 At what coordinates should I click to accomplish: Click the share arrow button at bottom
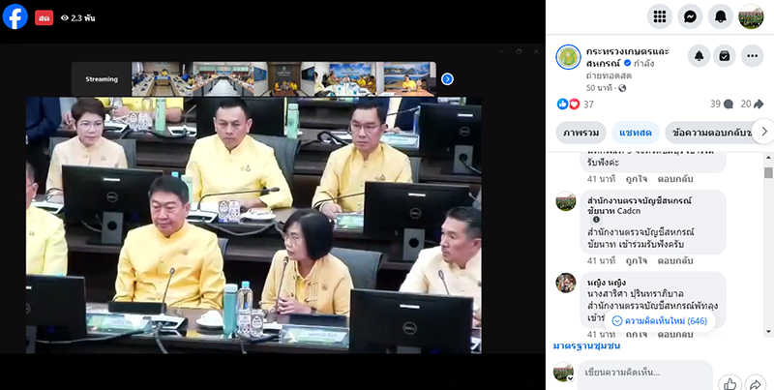click(x=756, y=383)
